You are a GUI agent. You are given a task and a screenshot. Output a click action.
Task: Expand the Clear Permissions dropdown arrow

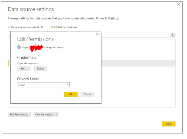click(x=56, y=115)
